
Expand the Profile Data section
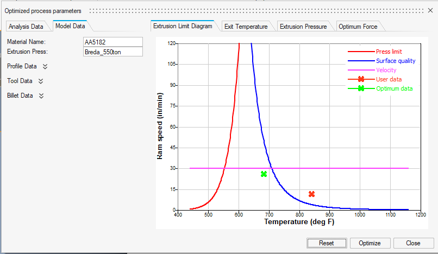tap(45, 66)
